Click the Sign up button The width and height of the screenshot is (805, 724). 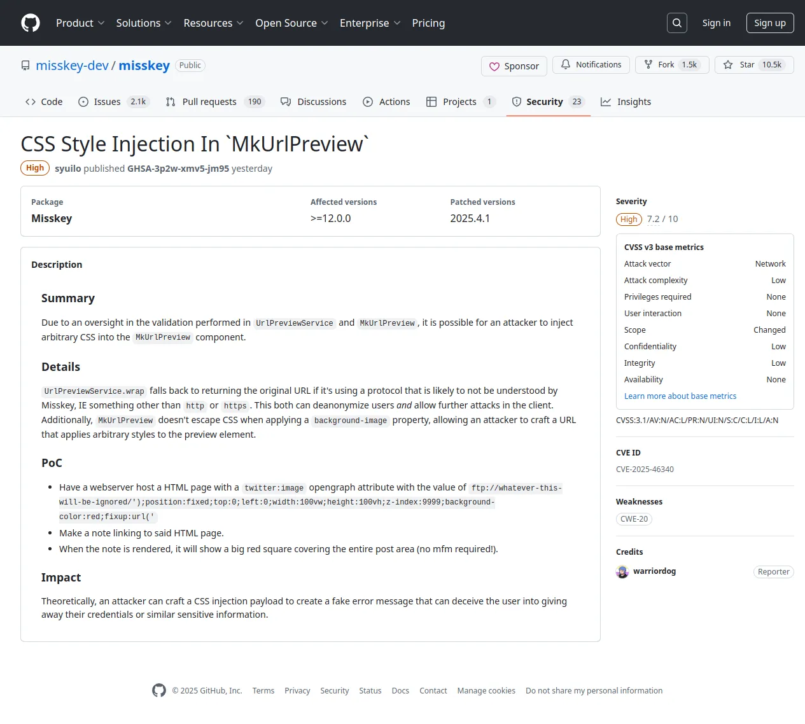(x=770, y=23)
